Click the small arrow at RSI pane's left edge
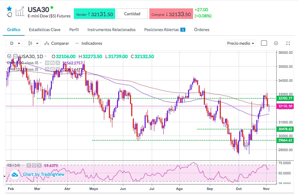 click(4, 176)
